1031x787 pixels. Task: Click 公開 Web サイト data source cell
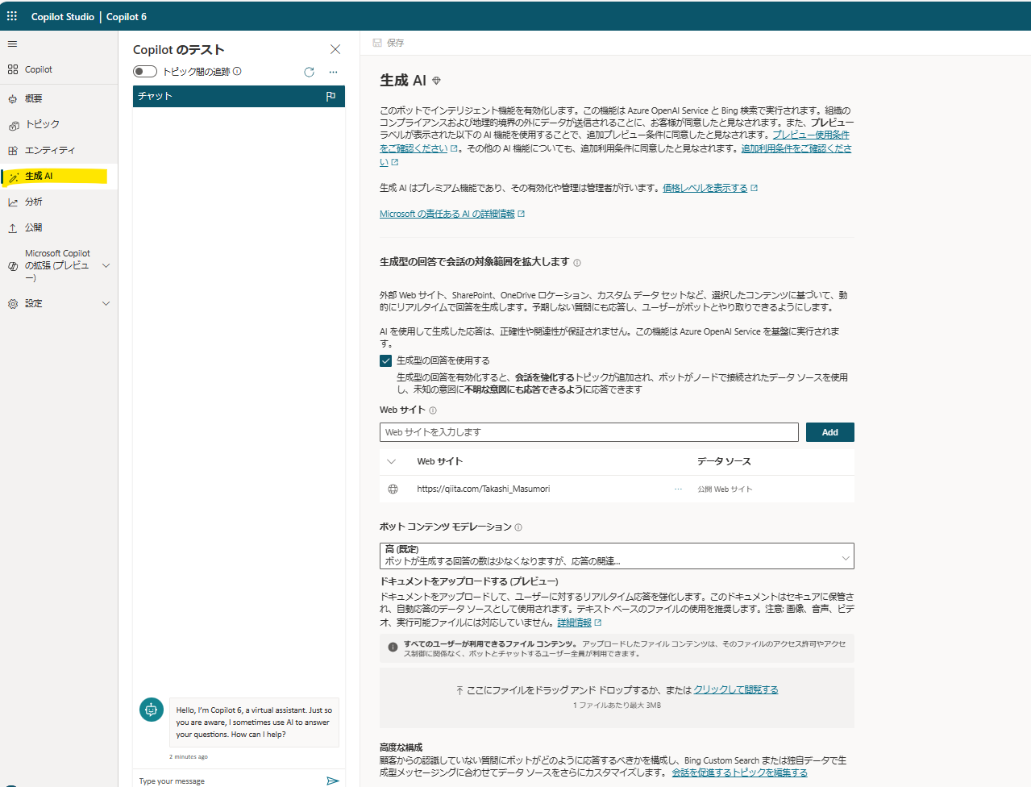725,489
